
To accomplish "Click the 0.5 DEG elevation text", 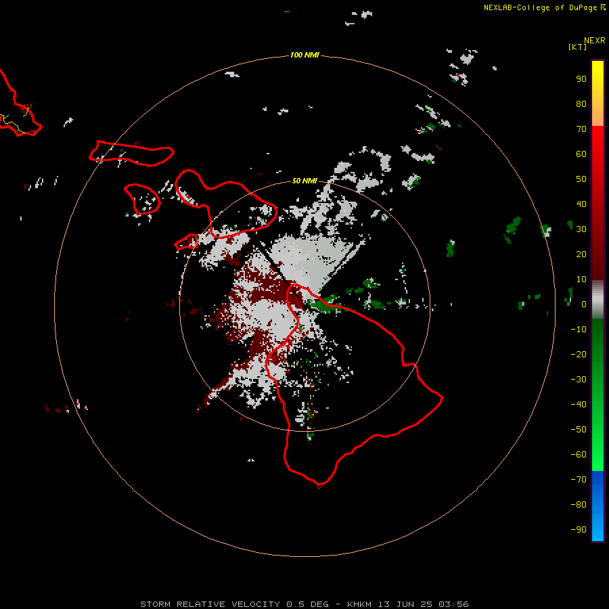I will 308,604.
